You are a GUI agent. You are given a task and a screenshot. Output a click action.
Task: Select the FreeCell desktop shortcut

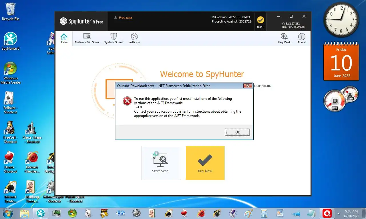coord(11,132)
